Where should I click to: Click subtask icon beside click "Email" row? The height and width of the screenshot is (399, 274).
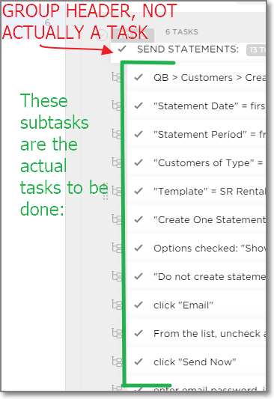coord(116,305)
